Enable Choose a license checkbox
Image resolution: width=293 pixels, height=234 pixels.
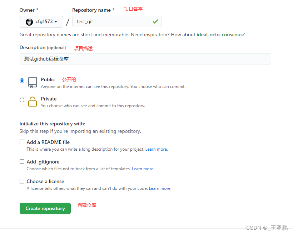coord(22,181)
